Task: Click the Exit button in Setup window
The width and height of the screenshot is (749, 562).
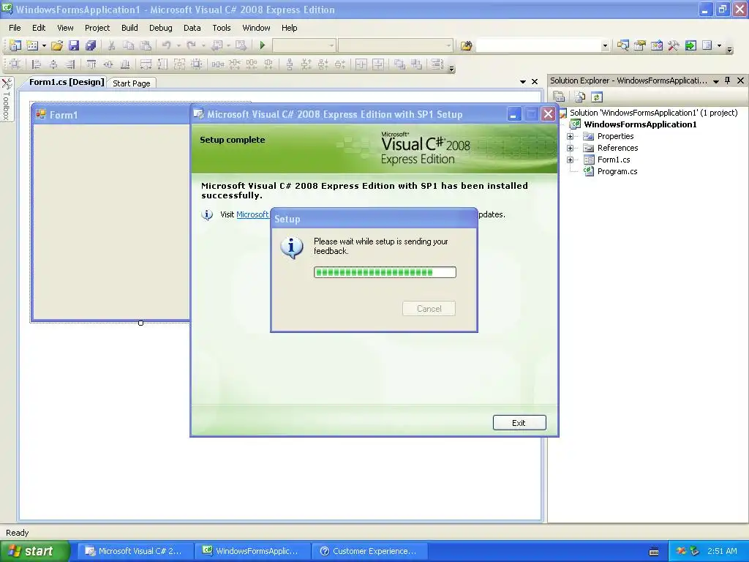Action: [519, 422]
